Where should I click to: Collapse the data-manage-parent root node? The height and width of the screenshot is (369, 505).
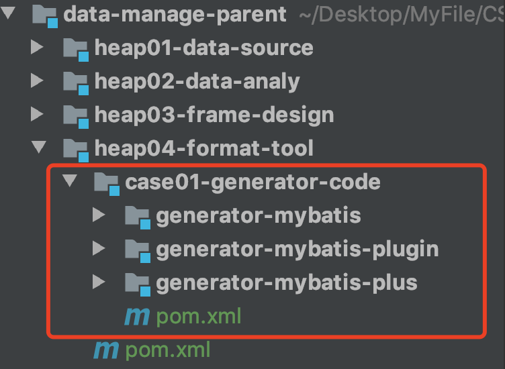point(7,14)
